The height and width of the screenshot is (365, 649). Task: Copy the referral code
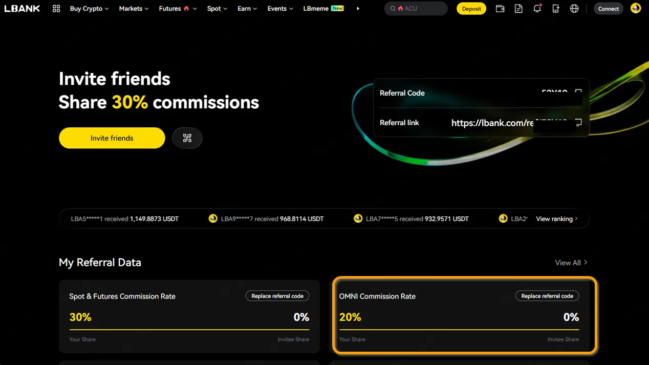click(578, 93)
